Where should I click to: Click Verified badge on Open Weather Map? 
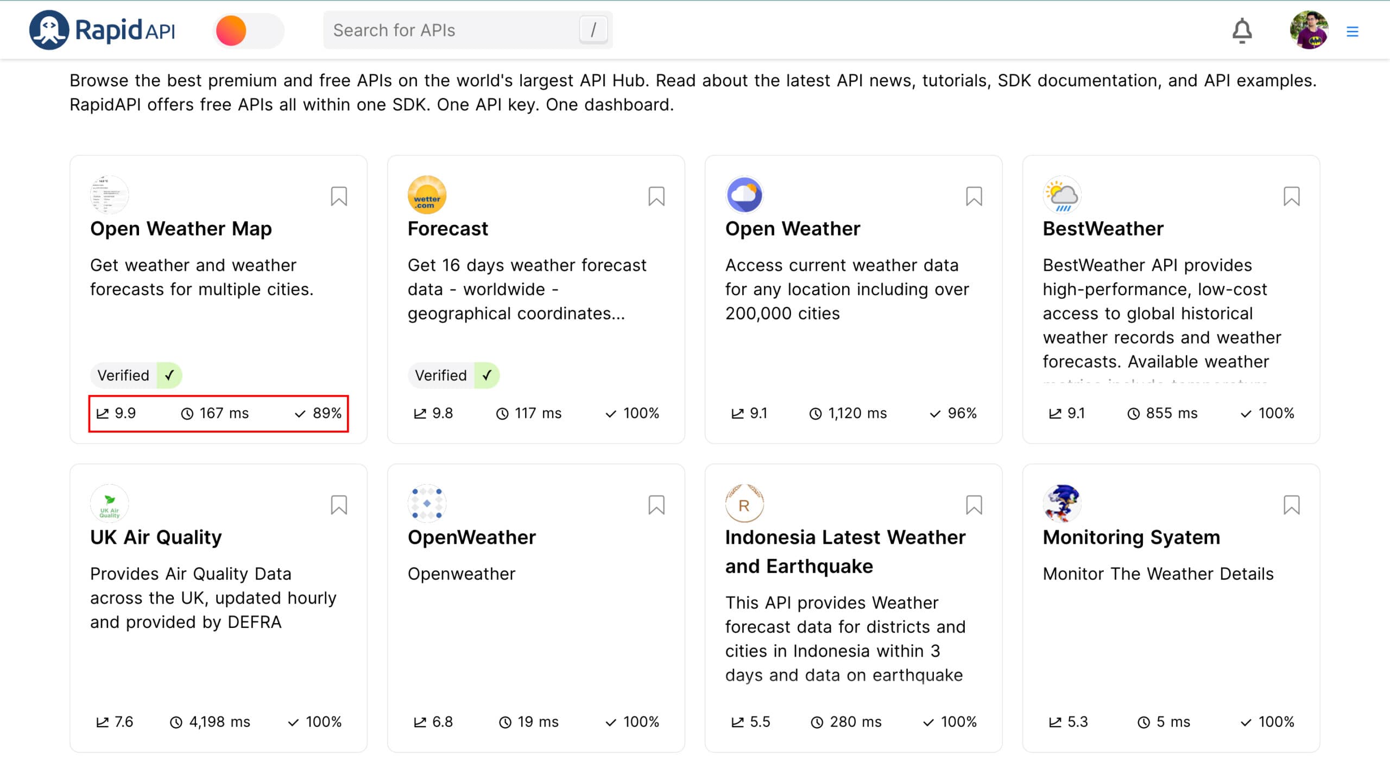pos(136,375)
